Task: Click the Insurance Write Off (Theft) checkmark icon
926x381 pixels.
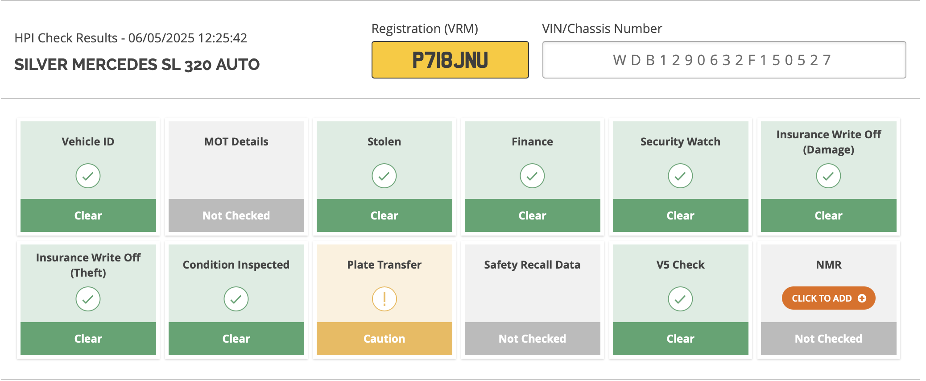Action: click(x=88, y=299)
